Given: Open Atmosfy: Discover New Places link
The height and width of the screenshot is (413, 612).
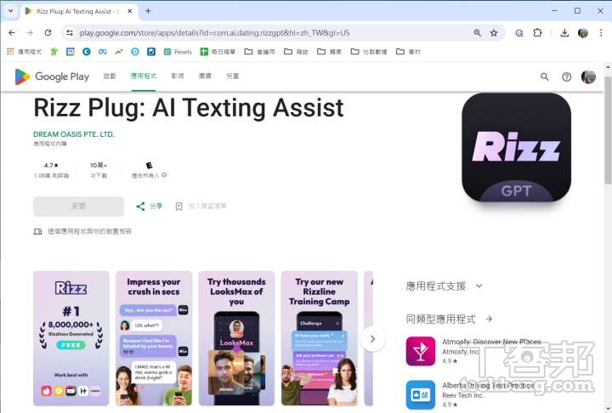Looking at the screenshot, I should (491, 342).
